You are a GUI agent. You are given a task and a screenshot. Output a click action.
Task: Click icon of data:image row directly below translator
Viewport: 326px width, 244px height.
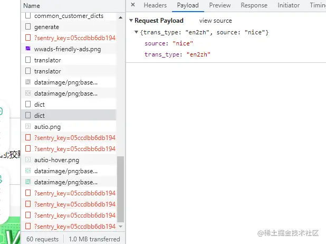click(x=28, y=82)
